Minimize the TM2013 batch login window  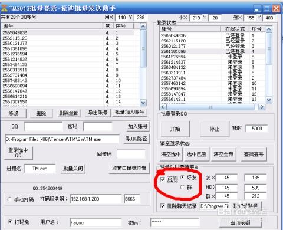coord(257,9)
